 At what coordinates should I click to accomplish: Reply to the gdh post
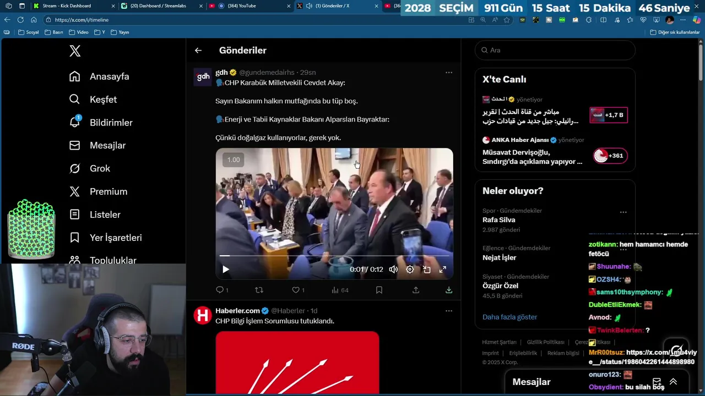(x=222, y=290)
